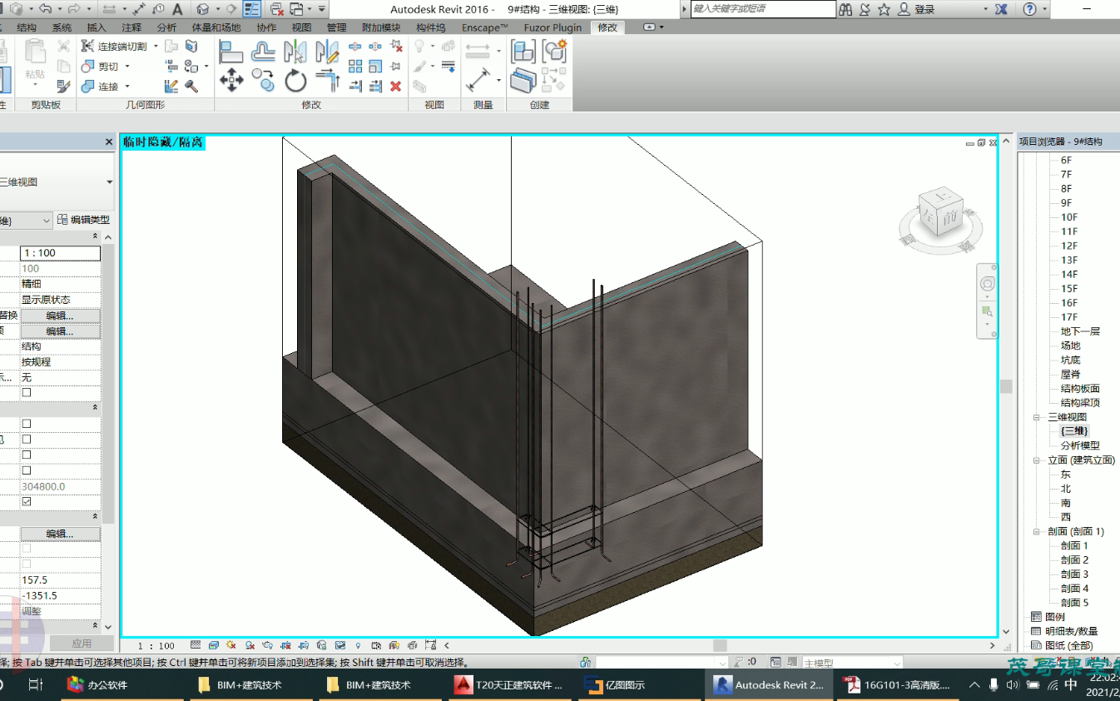Open the scale dropdown showing 1:100
This screenshot has width=1120, height=701.
(60, 252)
